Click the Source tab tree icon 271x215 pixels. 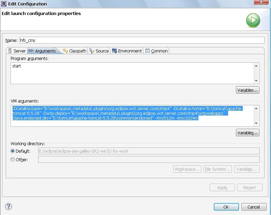(x=92, y=51)
